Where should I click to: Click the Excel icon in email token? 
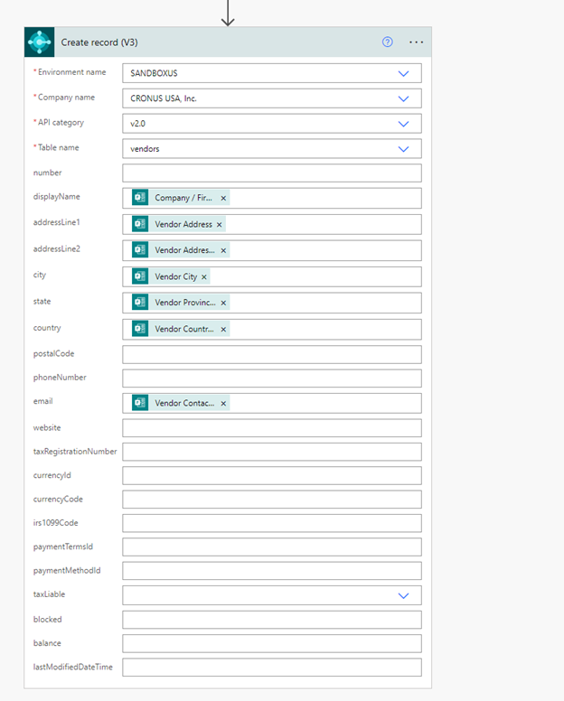pyautogui.click(x=140, y=403)
